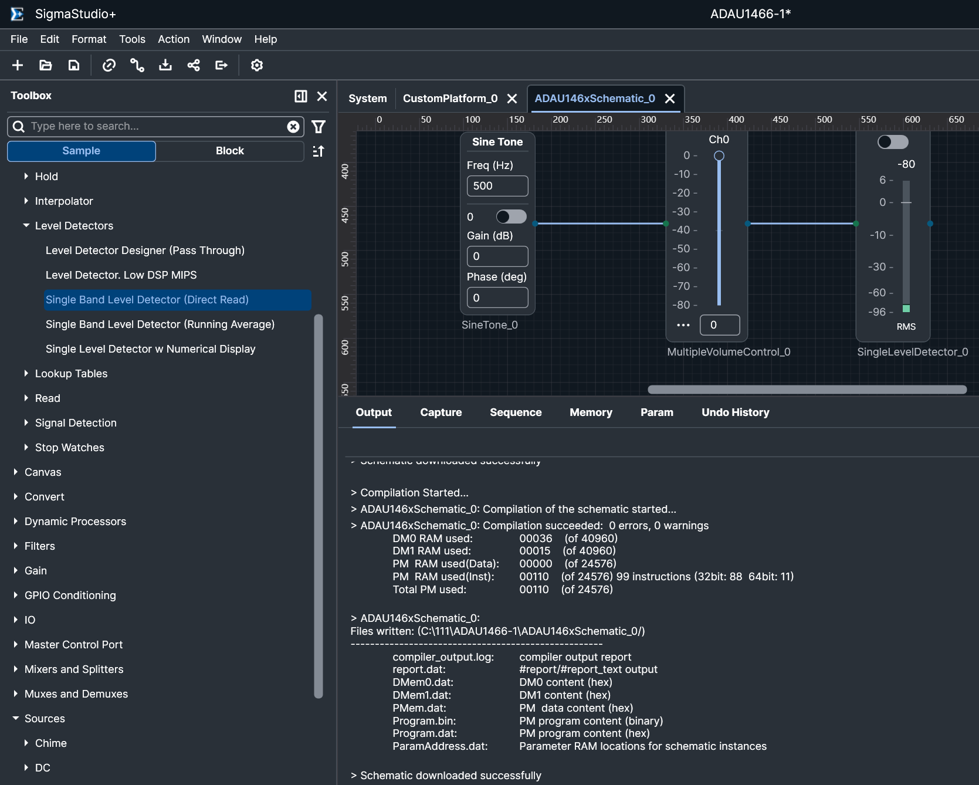Focus the toolbox search box

pyautogui.click(x=155, y=127)
